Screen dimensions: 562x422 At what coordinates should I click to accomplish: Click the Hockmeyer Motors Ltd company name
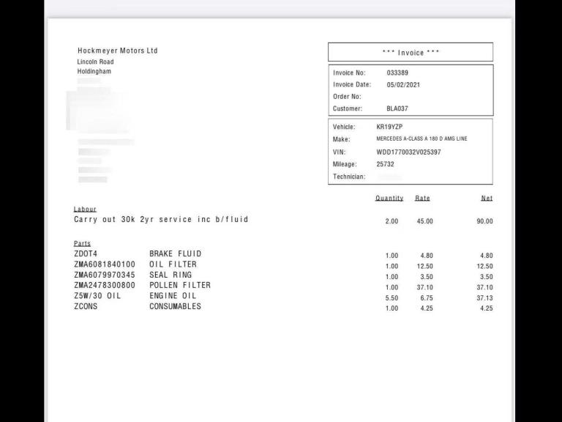coord(117,51)
